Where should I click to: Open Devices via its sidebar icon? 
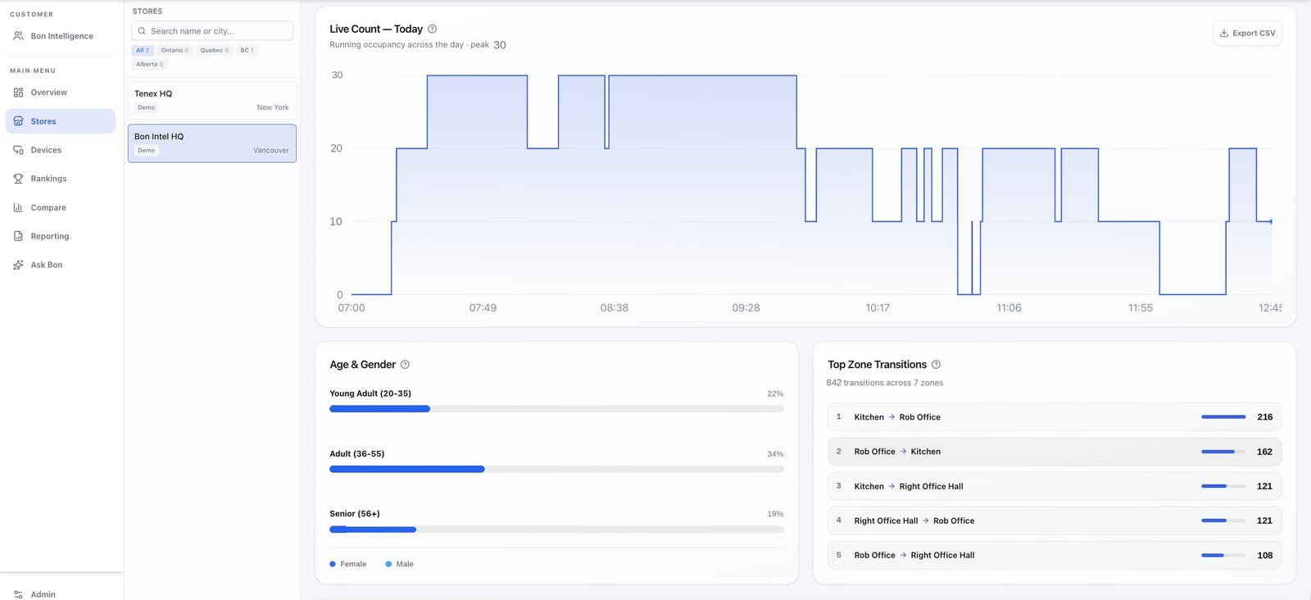point(18,150)
